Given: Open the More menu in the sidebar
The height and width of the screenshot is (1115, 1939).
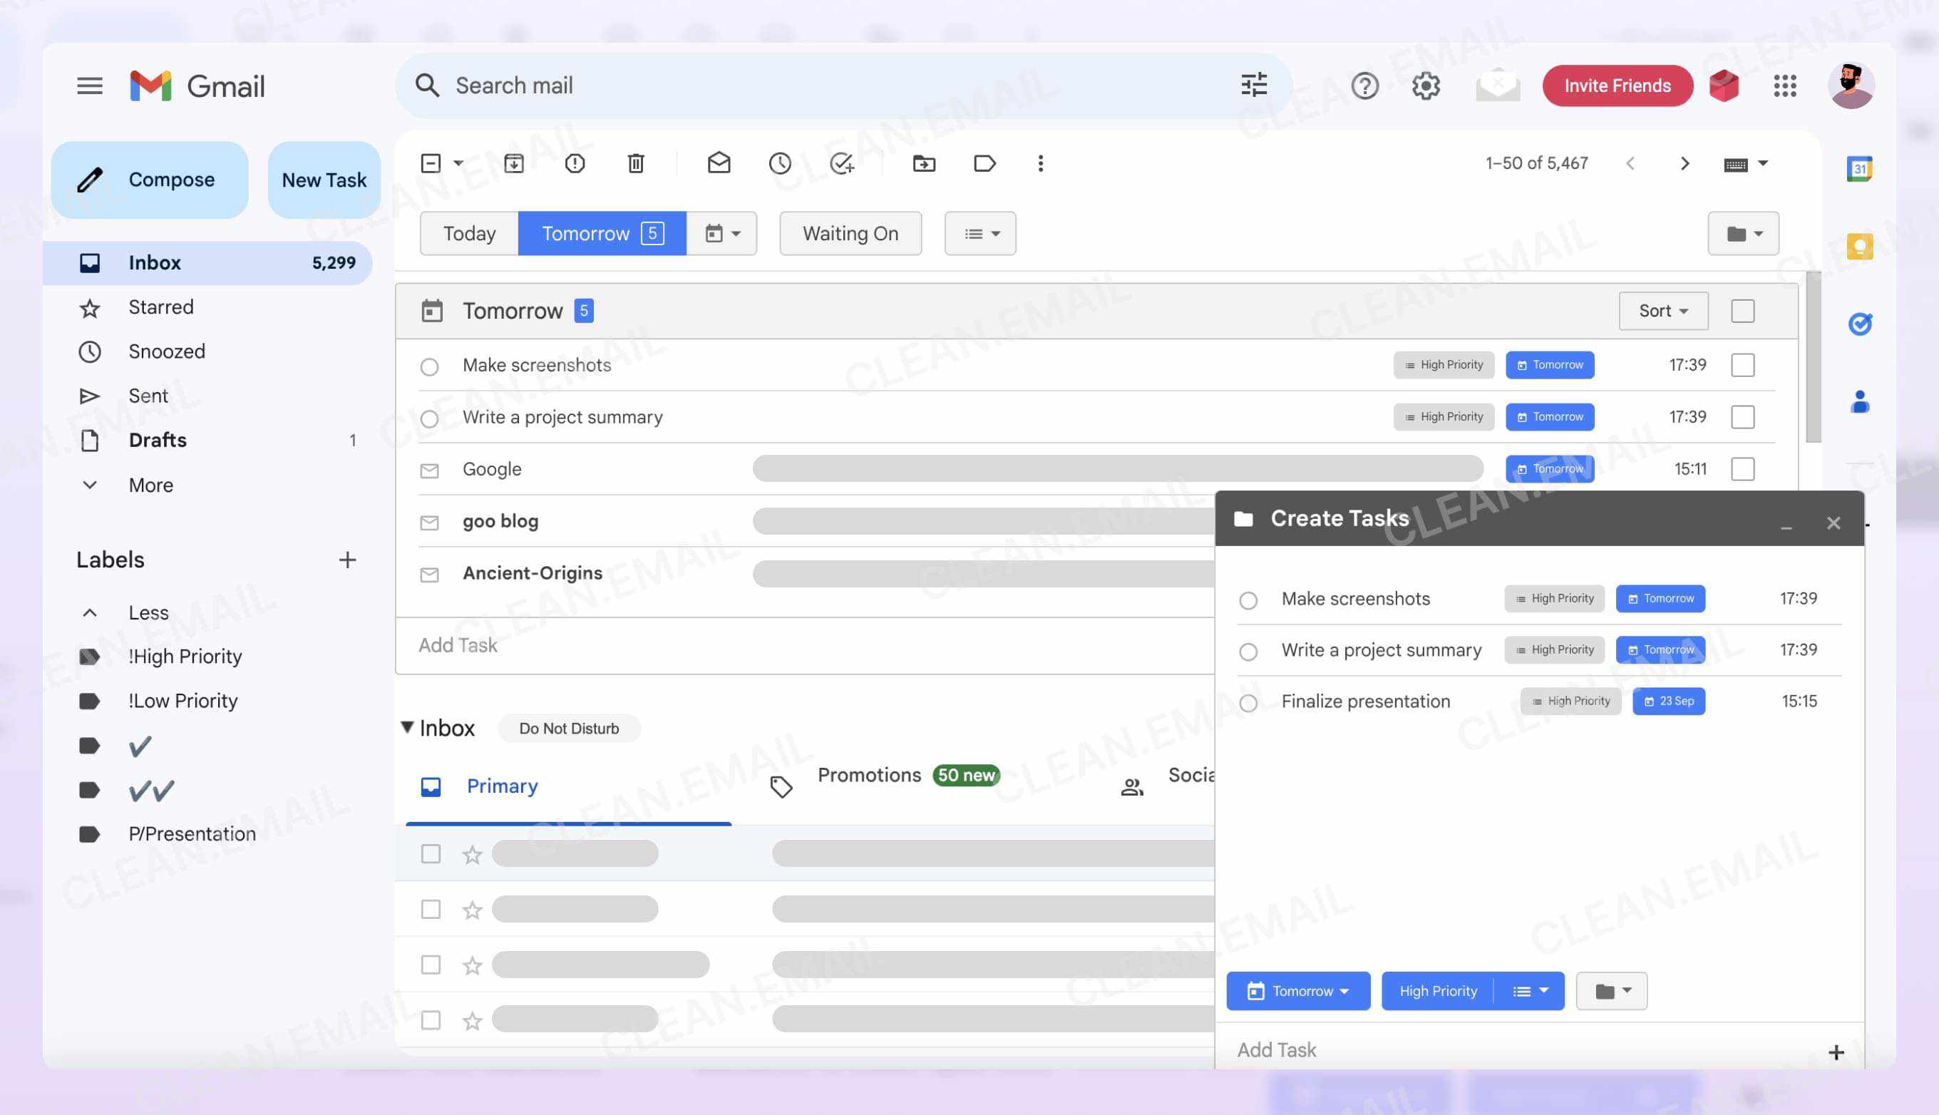Looking at the screenshot, I should (x=151, y=485).
